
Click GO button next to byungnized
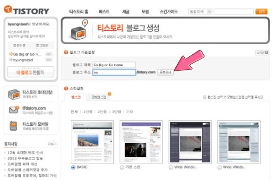point(49,60)
